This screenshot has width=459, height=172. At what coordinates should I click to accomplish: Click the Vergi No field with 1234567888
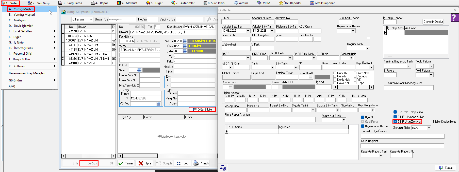[146, 98]
